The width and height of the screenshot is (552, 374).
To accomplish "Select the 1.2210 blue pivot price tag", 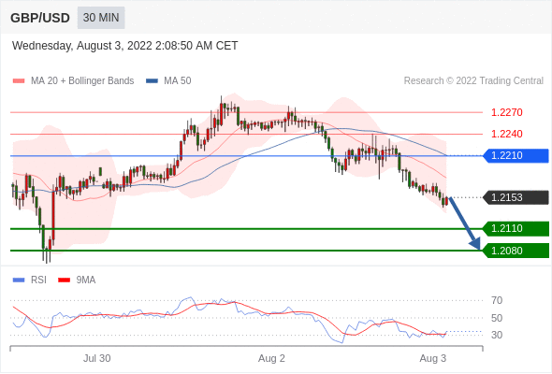I will click(516, 155).
